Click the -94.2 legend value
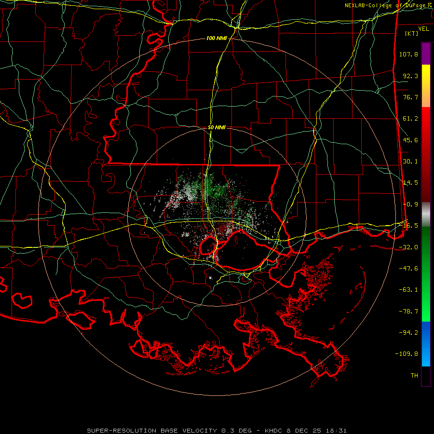The image size is (434, 434). tap(408, 333)
